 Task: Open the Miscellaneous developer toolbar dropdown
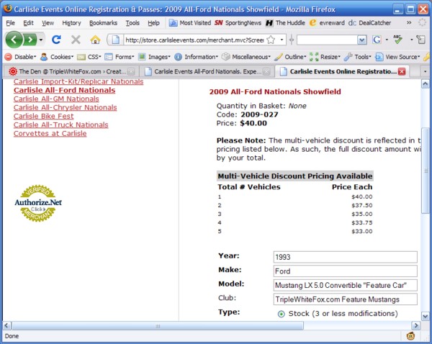[x=246, y=57]
